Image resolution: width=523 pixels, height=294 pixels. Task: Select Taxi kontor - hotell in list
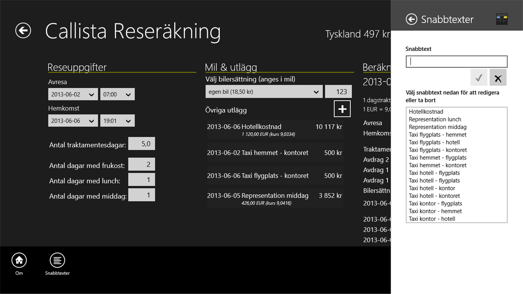[457, 219]
